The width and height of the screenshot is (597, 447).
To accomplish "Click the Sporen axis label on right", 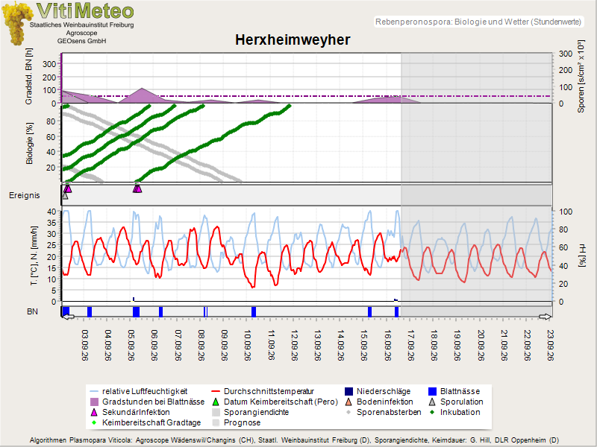I will coord(581,76).
